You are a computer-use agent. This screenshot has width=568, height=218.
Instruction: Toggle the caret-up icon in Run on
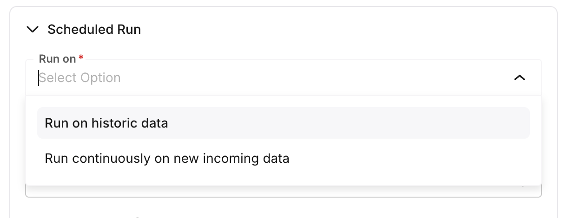(519, 78)
